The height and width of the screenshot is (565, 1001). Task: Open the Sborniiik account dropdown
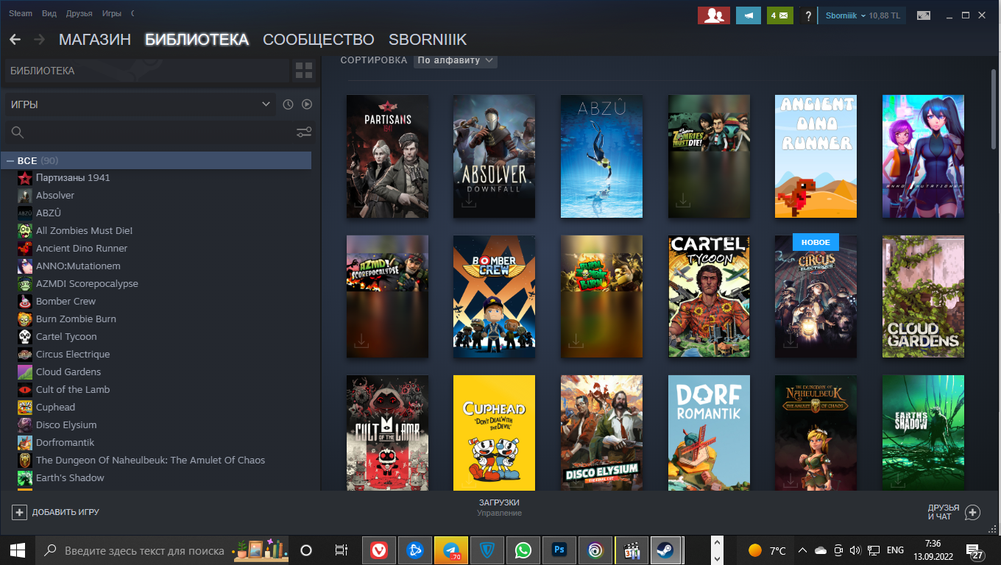[863, 15]
